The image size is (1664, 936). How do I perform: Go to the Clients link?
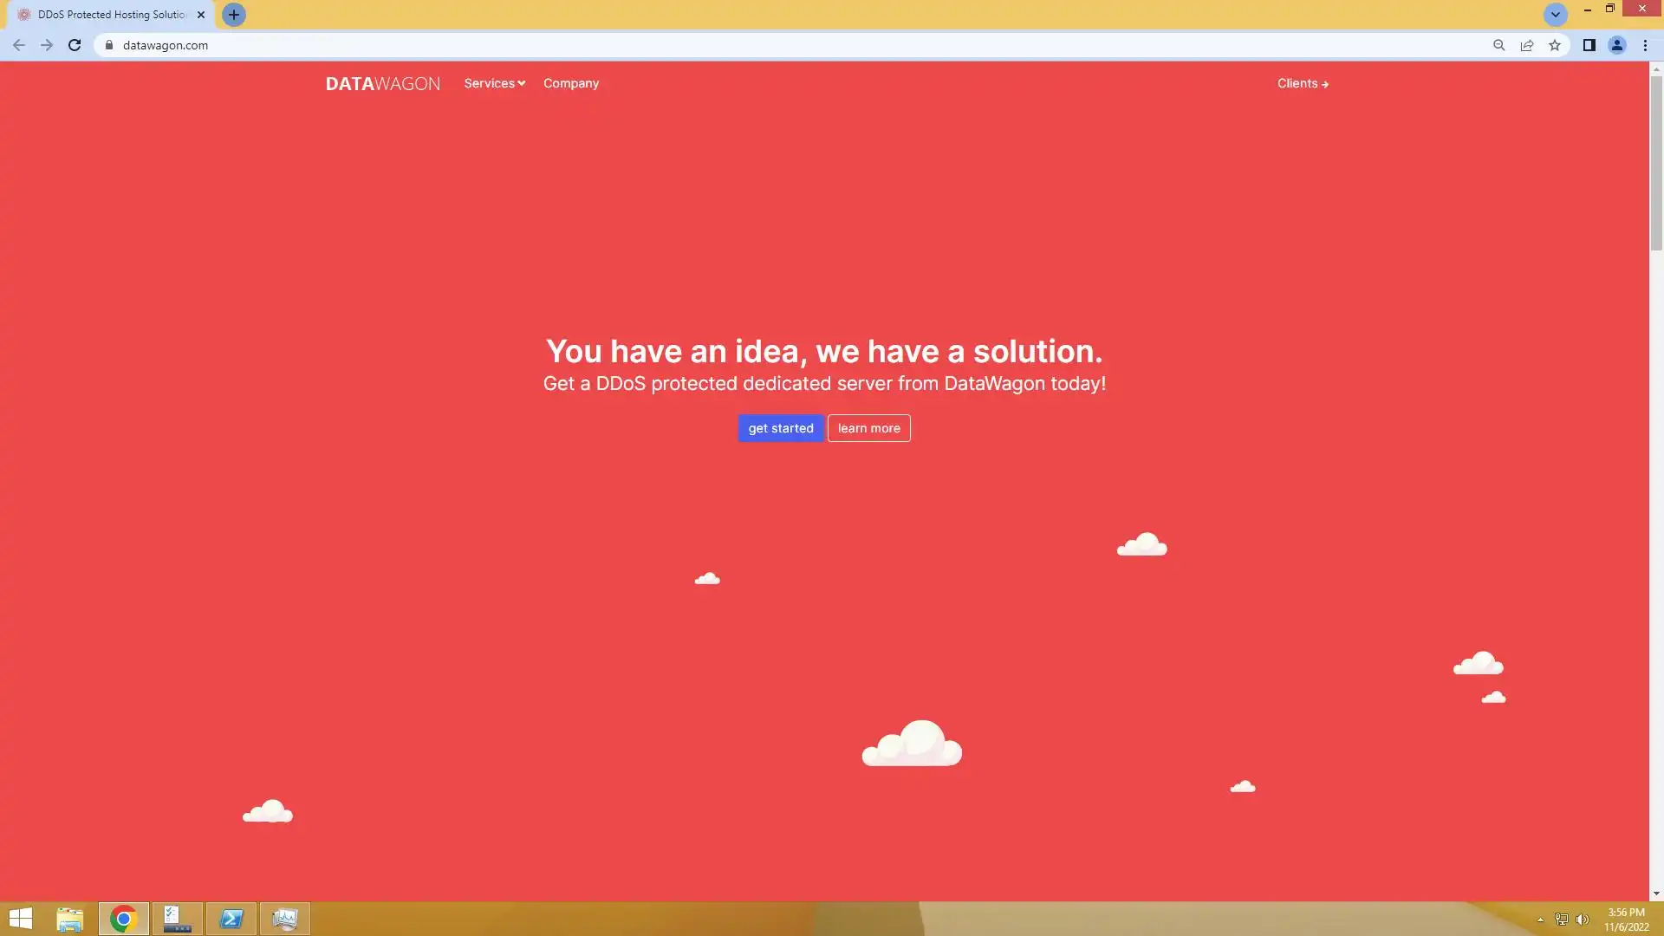[1302, 83]
